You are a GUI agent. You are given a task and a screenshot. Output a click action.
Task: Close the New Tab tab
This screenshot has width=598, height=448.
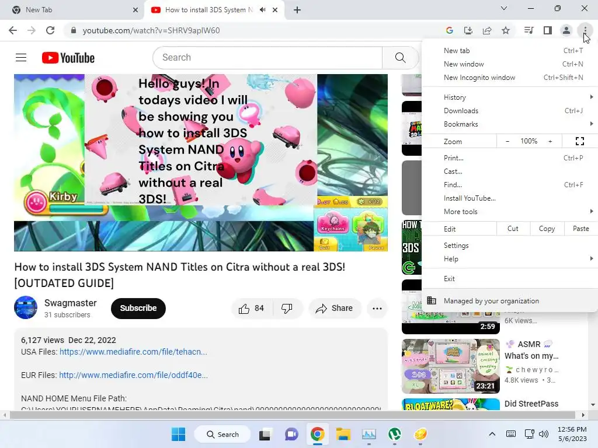(x=135, y=10)
